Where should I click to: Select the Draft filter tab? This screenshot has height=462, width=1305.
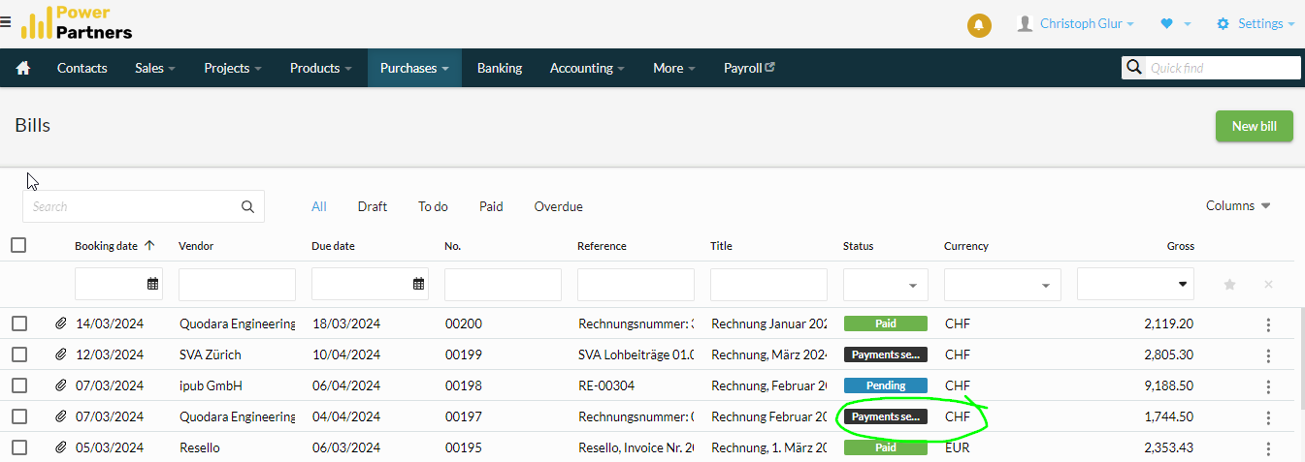(373, 206)
